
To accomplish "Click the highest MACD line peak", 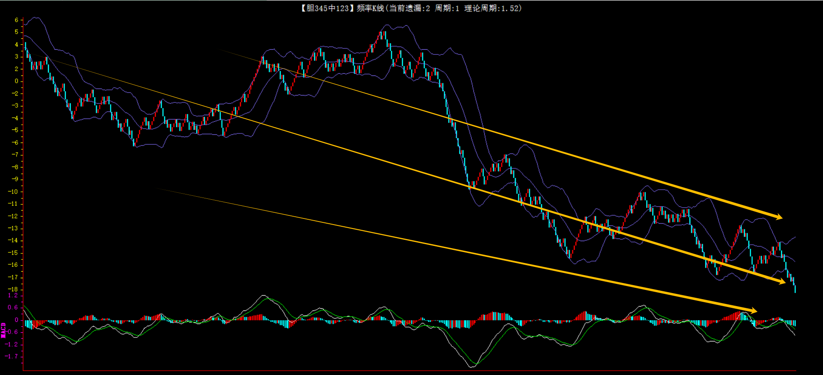I will [x=264, y=296].
